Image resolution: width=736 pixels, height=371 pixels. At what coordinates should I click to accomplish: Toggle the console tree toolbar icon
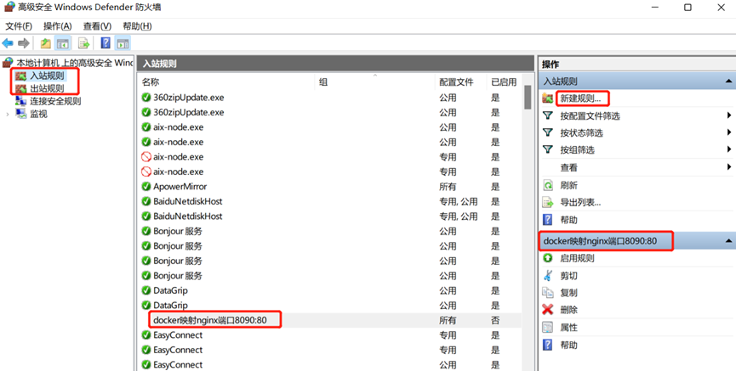[x=63, y=43]
